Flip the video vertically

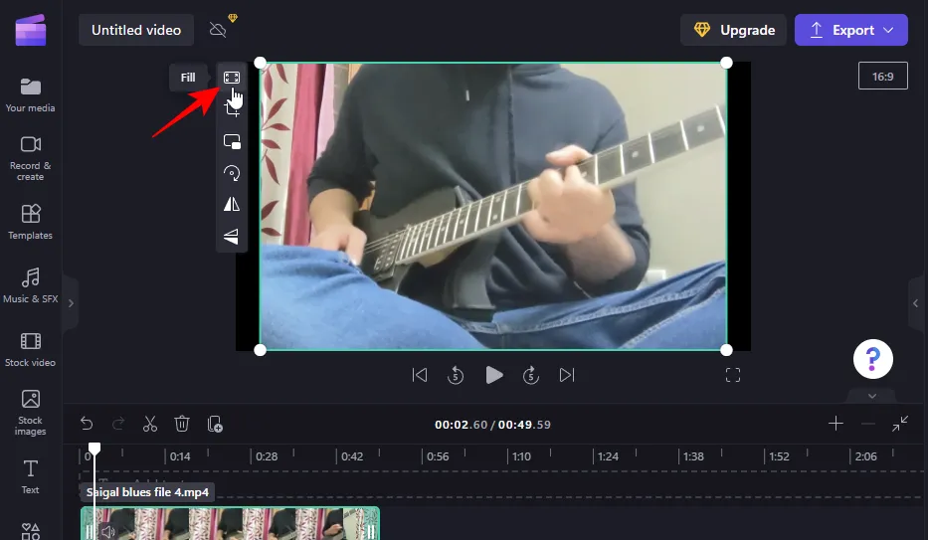232,236
